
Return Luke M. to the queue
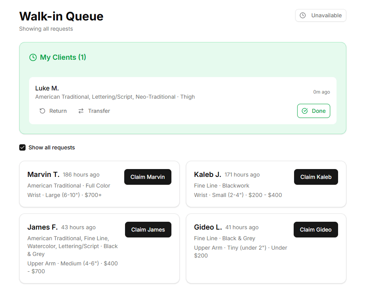pos(53,111)
